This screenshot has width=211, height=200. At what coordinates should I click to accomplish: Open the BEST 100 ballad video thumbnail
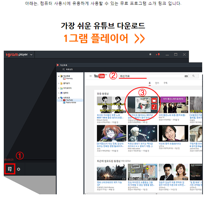112,105
